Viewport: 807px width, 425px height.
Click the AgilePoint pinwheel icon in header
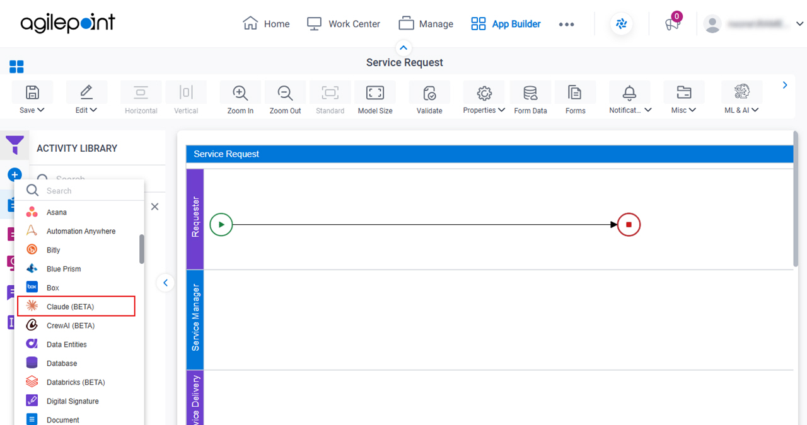point(622,24)
